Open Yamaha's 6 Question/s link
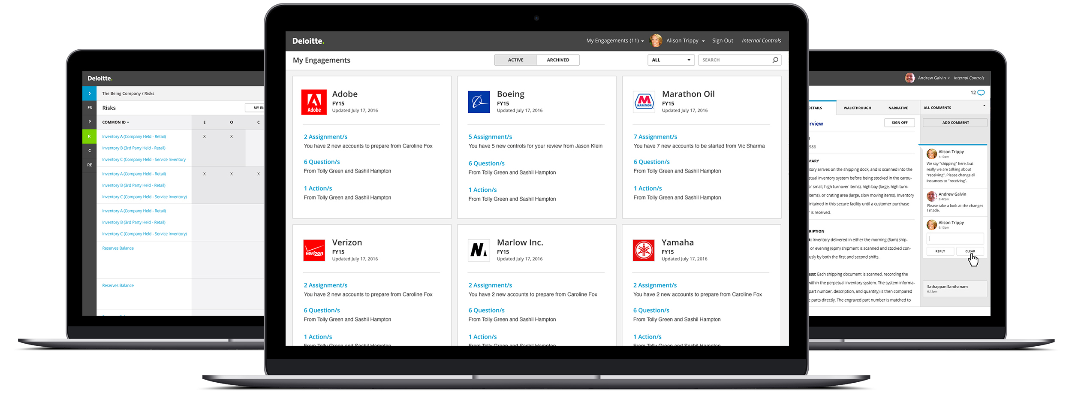The height and width of the screenshot is (393, 1072). [651, 310]
